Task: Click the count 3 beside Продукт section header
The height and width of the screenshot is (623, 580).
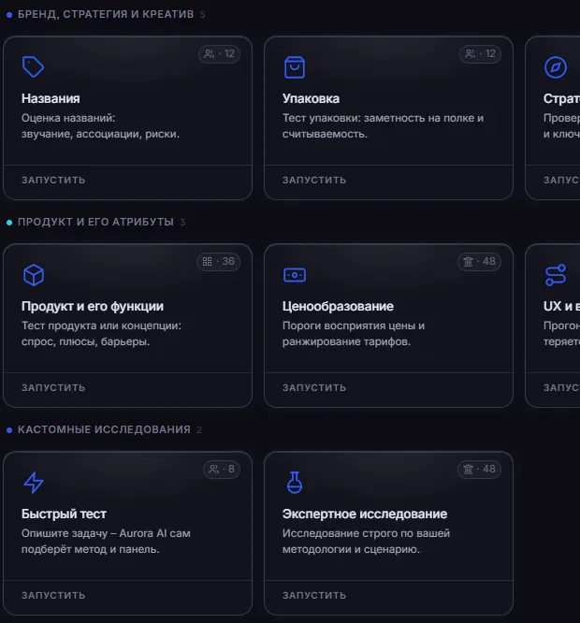Action: pos(182,222)
